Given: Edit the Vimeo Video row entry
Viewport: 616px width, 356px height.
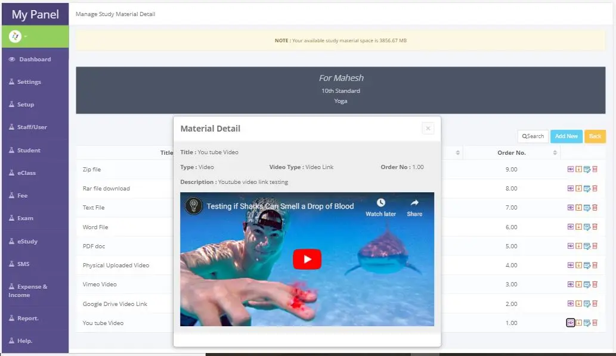Looking at the screenshot, I should [x=587, y=285].
